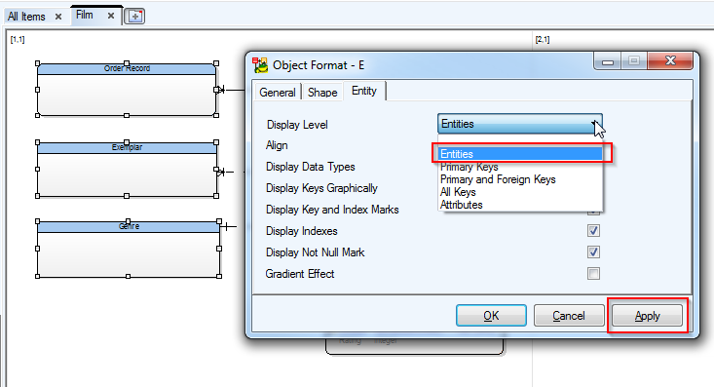
Task: Choose Primary and Foreign Keys option
Action: click(520, 179)
